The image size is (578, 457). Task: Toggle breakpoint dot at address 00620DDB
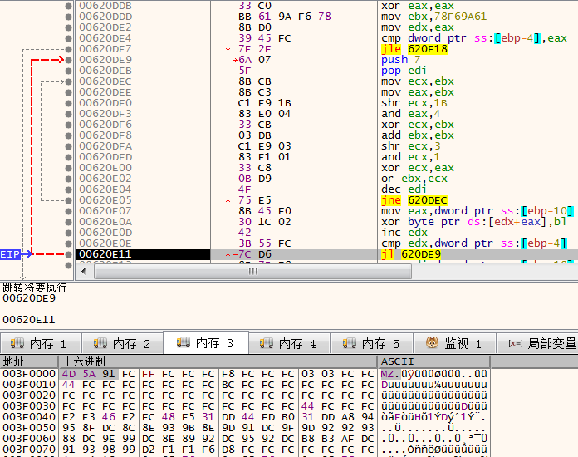(x=68, y=6)
